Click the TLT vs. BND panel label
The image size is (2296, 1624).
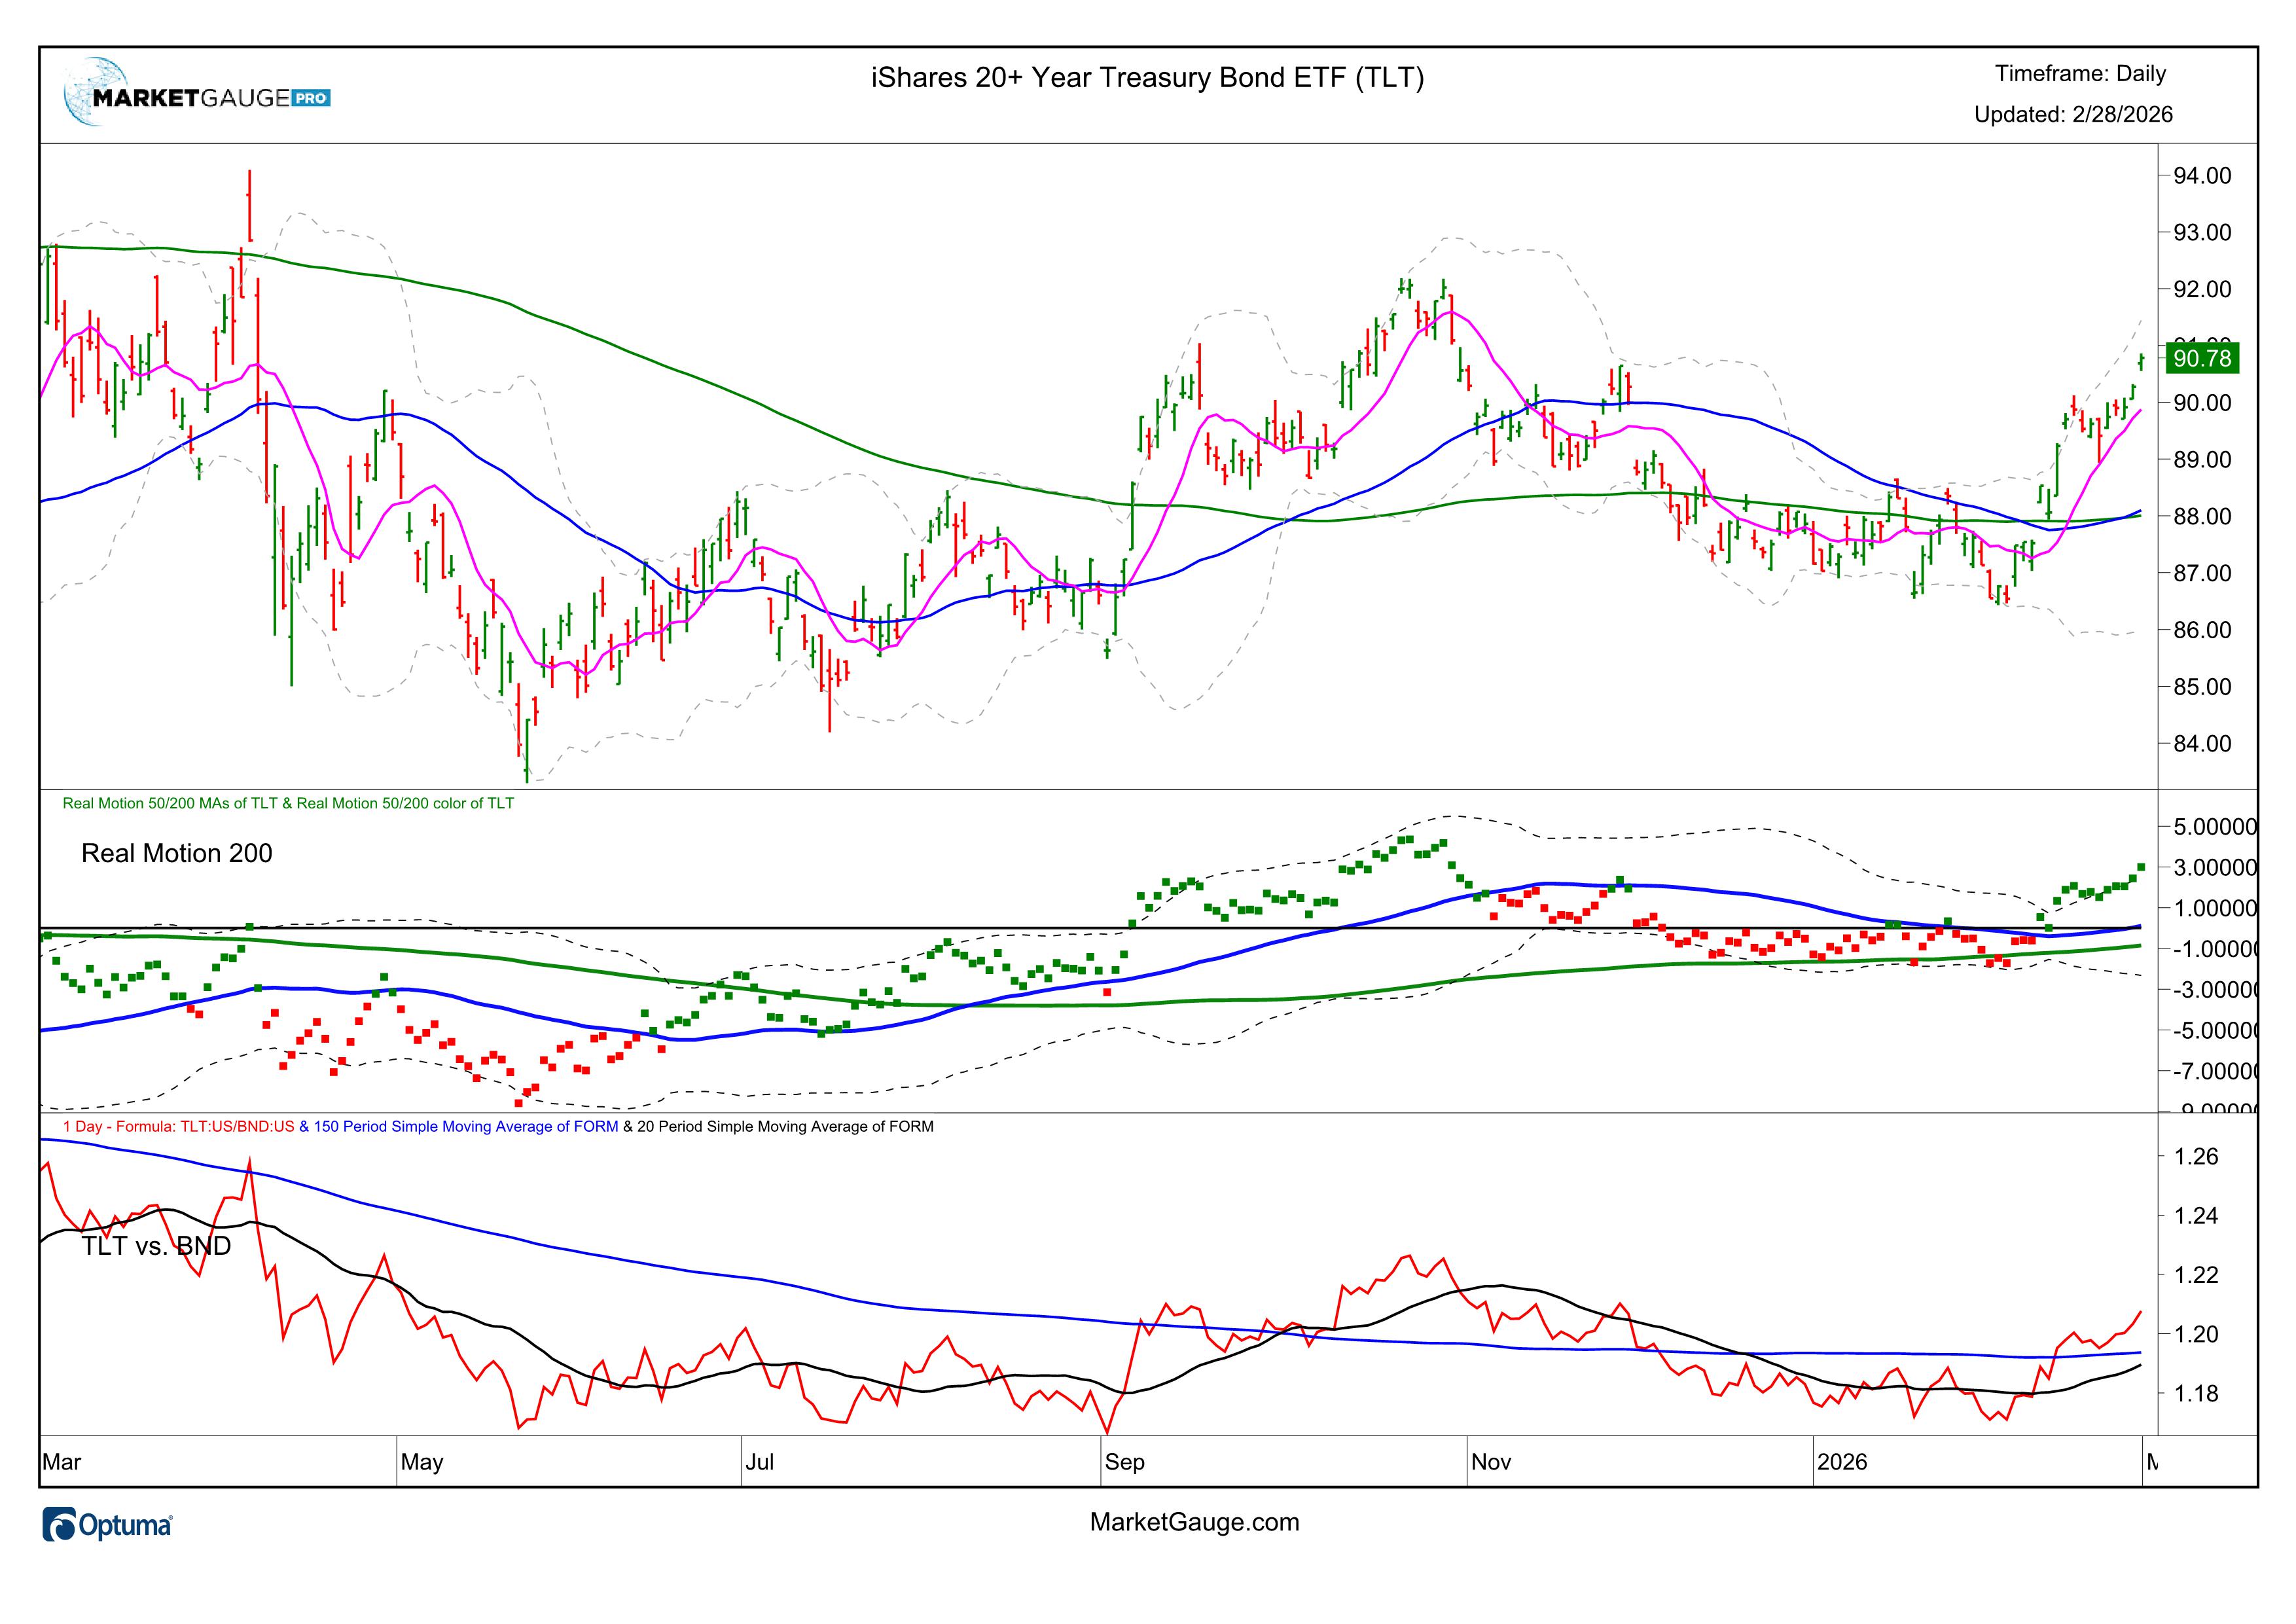point(156,1246)
